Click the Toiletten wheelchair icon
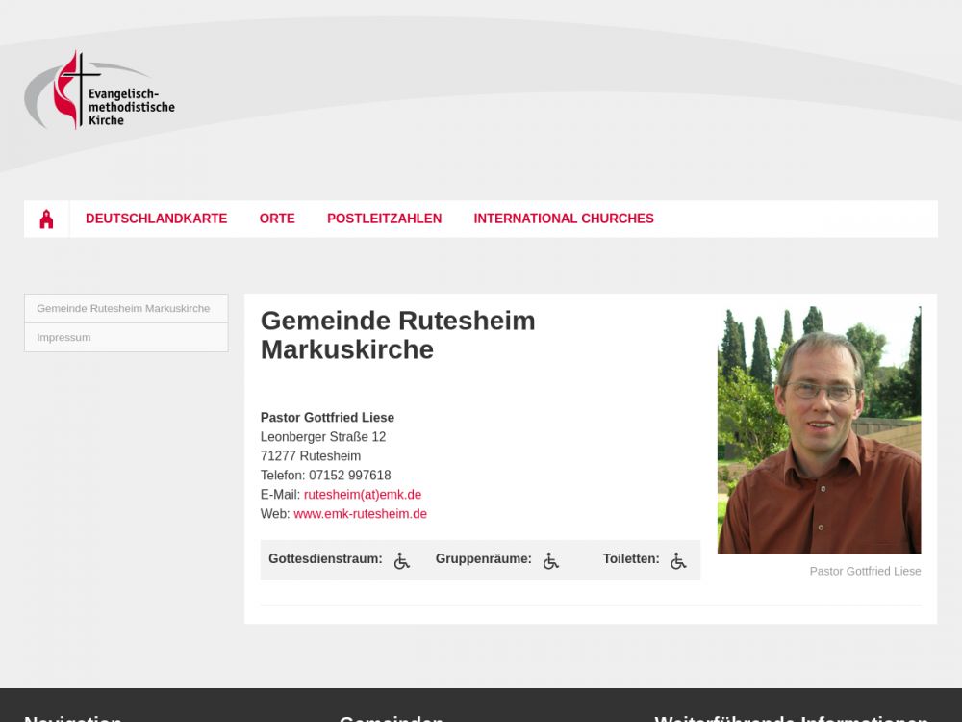962x722 pixels. pos(678,560)
